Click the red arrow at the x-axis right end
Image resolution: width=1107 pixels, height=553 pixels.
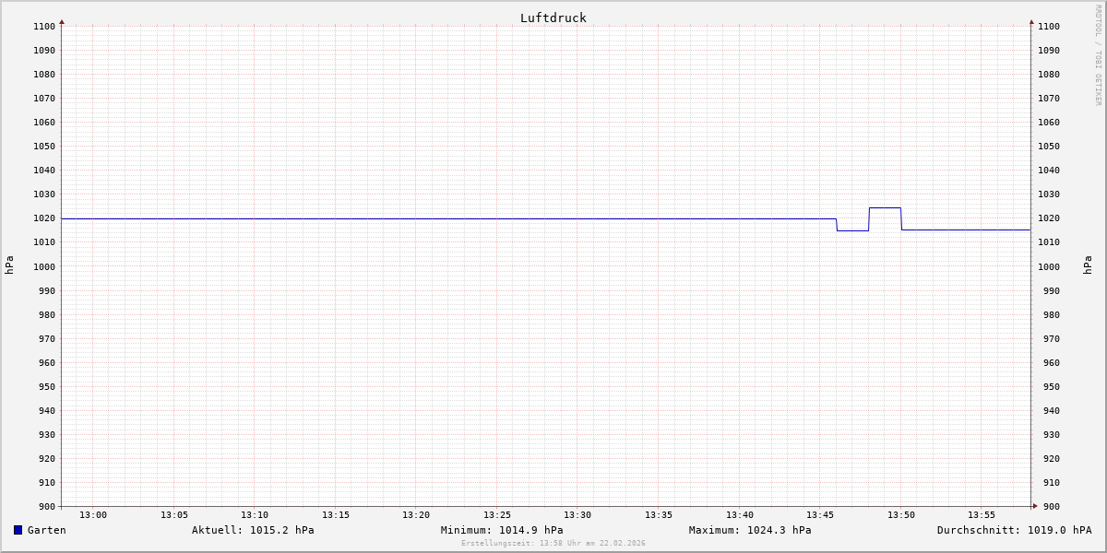click(1034, 506)
